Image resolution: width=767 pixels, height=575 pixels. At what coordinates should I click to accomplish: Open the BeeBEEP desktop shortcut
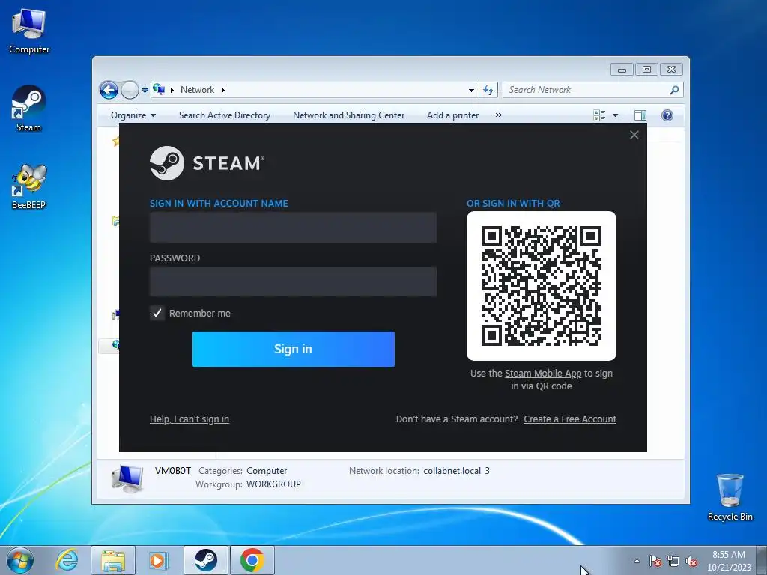(28, 186)
